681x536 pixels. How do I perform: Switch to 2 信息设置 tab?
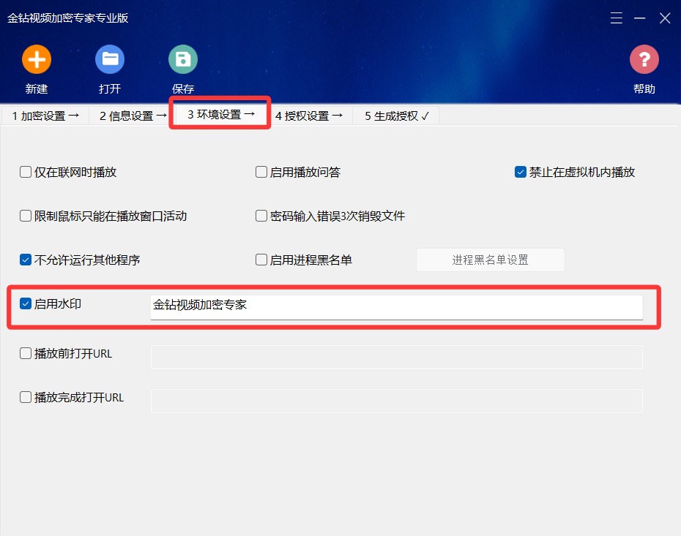(133, 116)
